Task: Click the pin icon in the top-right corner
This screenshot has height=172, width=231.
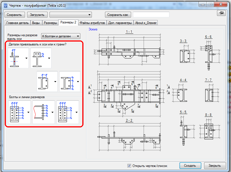Action: [221, 13]
